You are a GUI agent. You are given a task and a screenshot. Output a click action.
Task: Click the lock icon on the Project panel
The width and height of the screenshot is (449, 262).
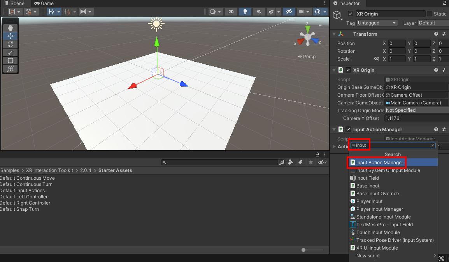click(317, 154)
